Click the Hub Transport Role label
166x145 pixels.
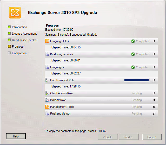(x=62, y=80)
